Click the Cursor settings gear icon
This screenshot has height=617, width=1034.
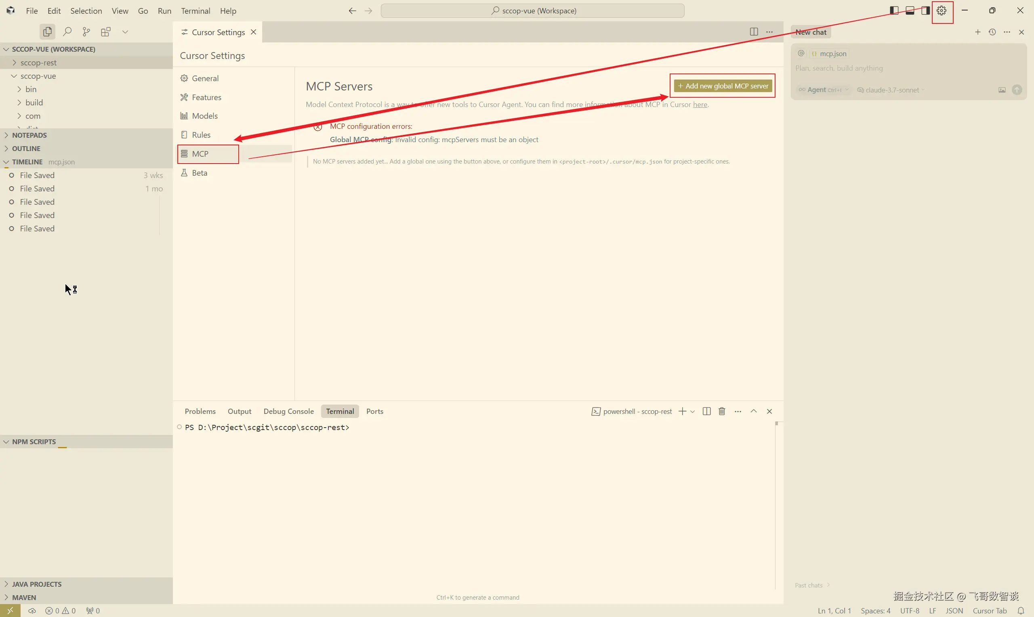[942, 11]
